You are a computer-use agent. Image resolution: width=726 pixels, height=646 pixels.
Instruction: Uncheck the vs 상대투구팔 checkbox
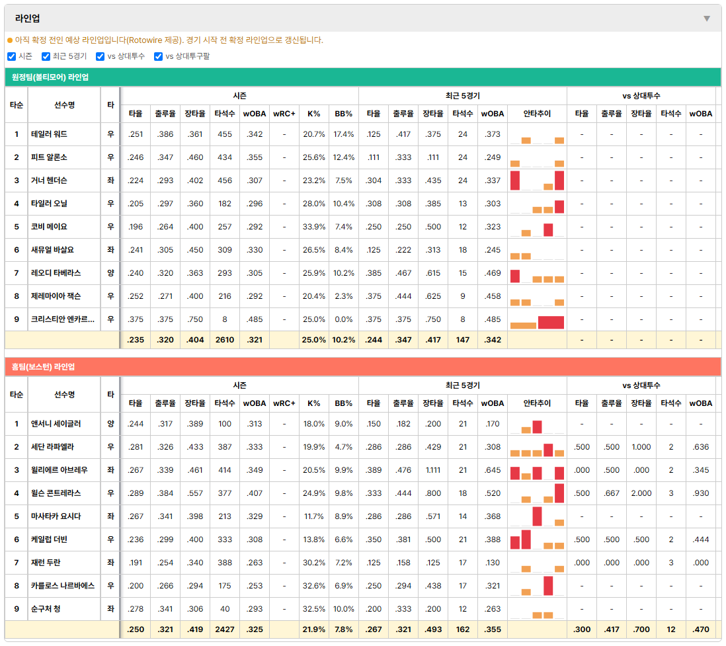(x=158, y=56)
